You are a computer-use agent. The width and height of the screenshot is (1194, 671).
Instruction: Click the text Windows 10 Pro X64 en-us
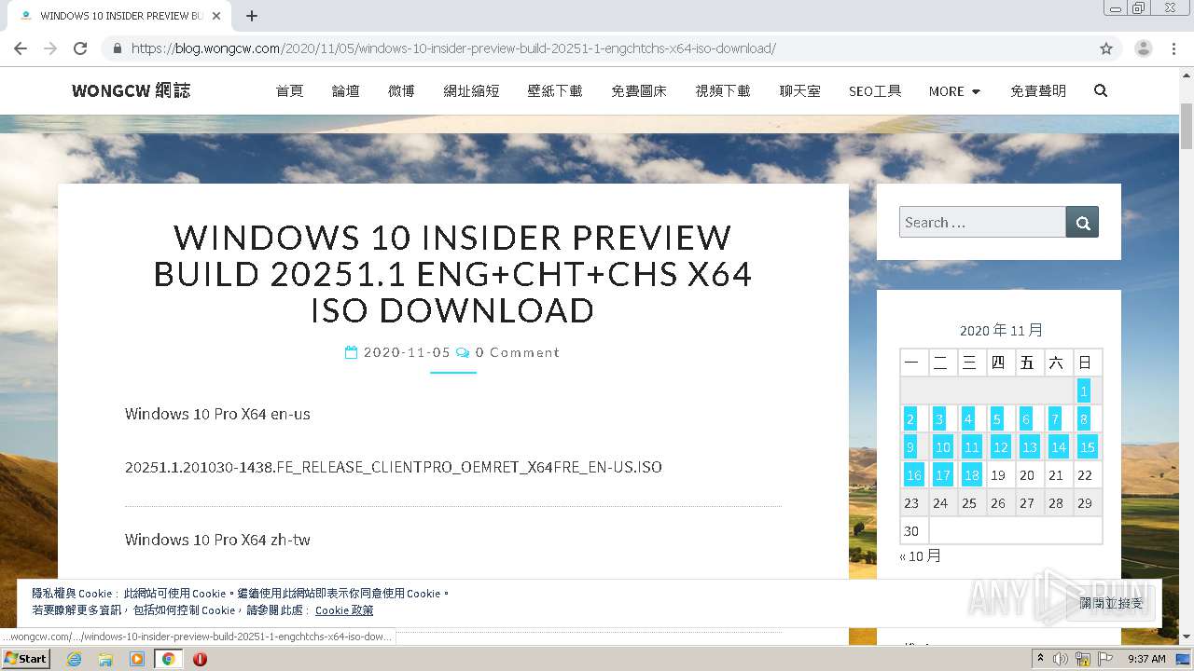click(217, 414)
